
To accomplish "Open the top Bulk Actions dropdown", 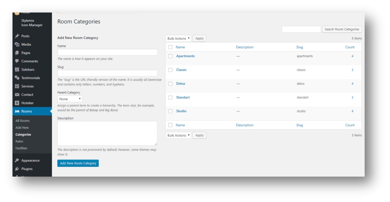I will pos(178,38).
